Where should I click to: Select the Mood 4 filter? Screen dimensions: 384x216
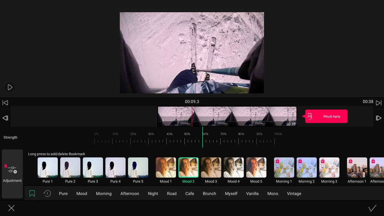coord(234,170)
